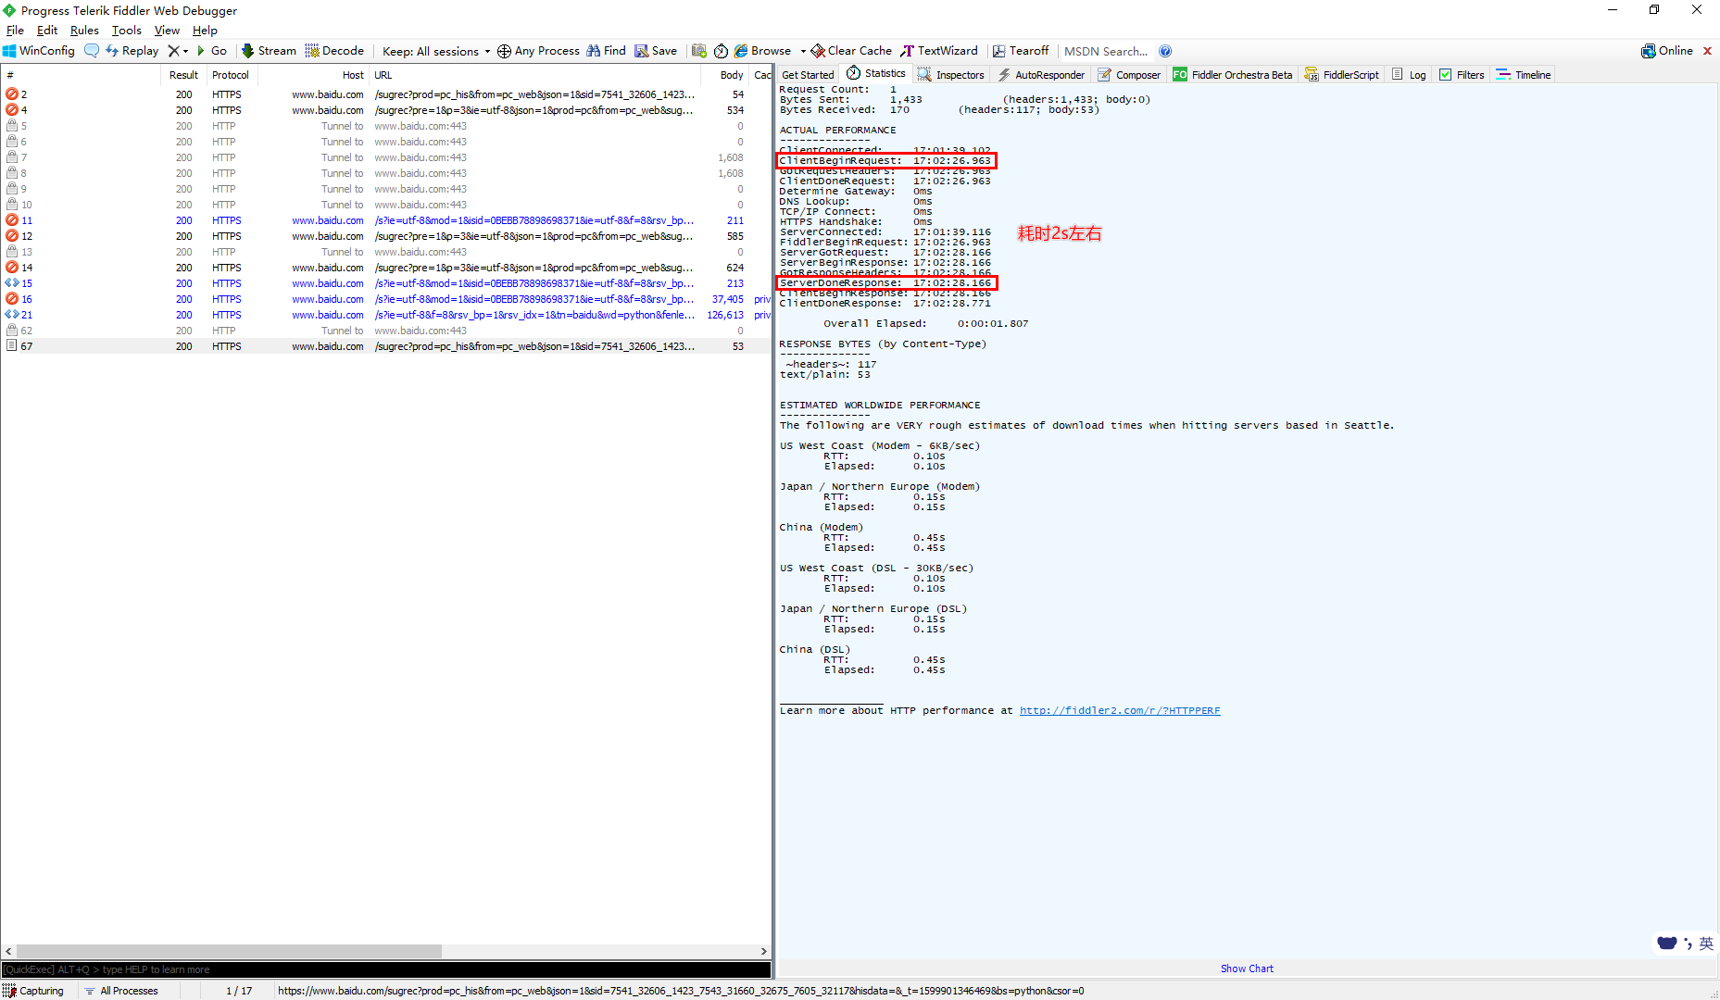Click the right arrow of the horizontal scrollbar
1720x1000 pixels.
click(x=764, y=951)
